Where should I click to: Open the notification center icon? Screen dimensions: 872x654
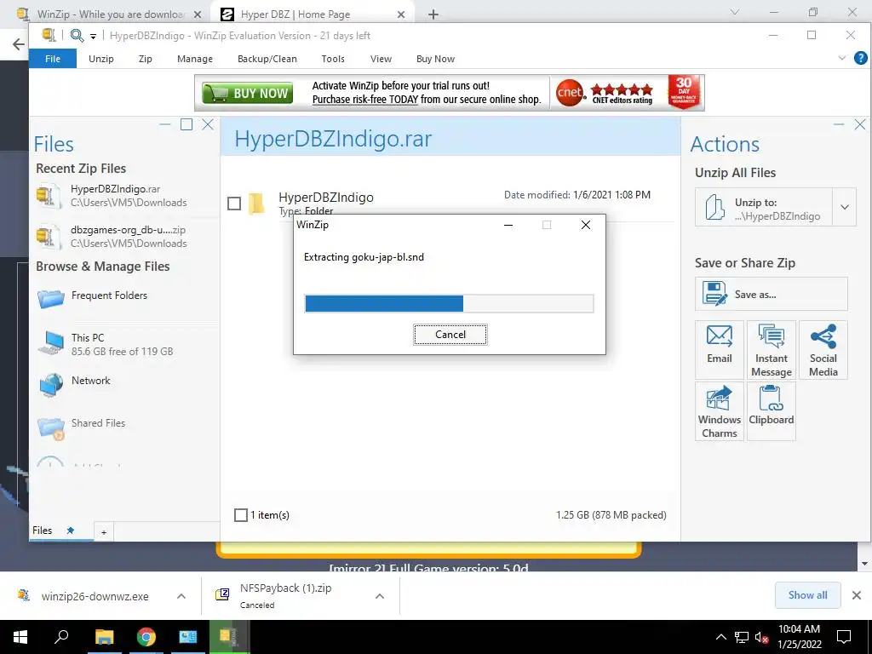(844, 637)
